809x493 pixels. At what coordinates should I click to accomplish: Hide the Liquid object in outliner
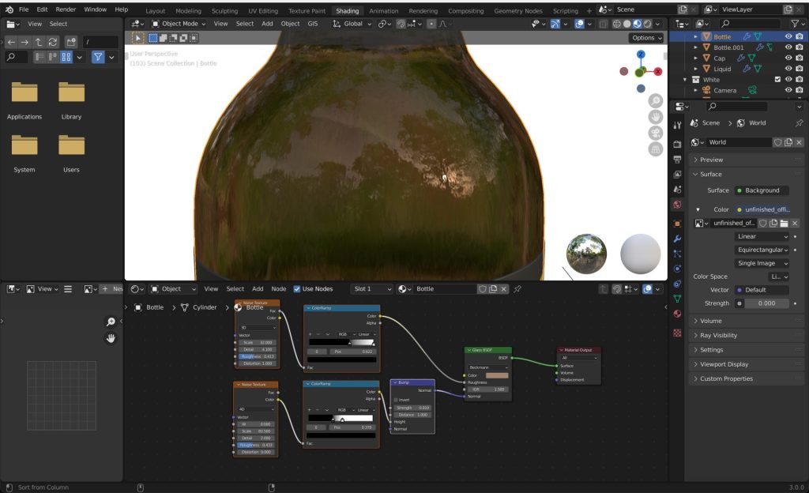click(788, 69)
